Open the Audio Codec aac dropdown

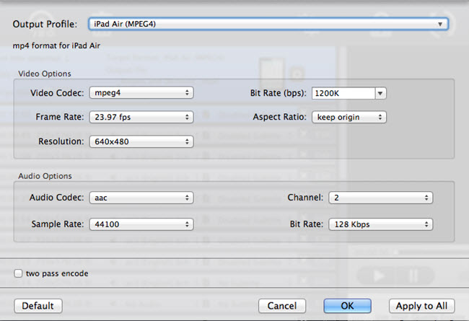pyautogui.click(x=141, y=198)
